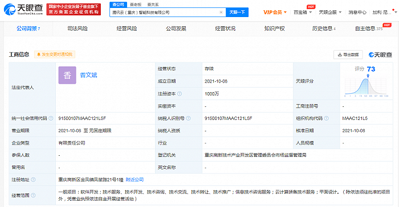
Task: Expand the 天眼企服 dropdown
Action: pyautogui.click(x=330, y=12)
